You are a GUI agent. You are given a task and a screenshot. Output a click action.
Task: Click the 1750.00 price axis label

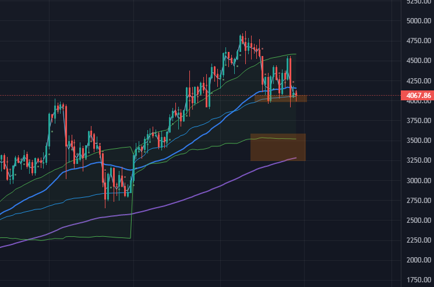point(419,280)
